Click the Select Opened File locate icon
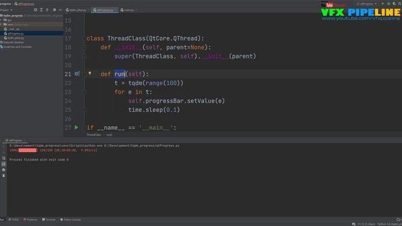402x226 pixels. 35,10
